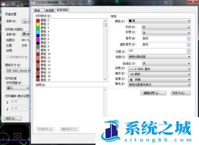Open the 图纸尺寸 paper size dropdown

[18, 71]
